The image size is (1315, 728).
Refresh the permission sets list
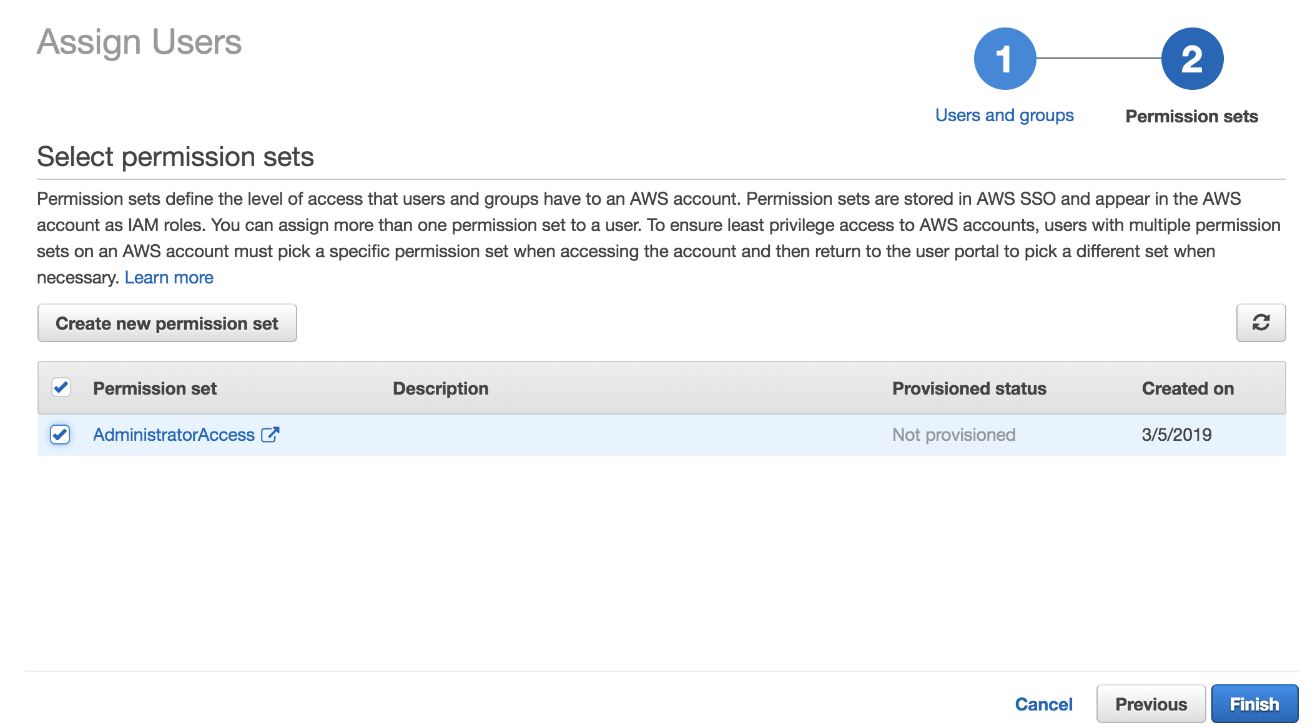(x=1261, y=323)
